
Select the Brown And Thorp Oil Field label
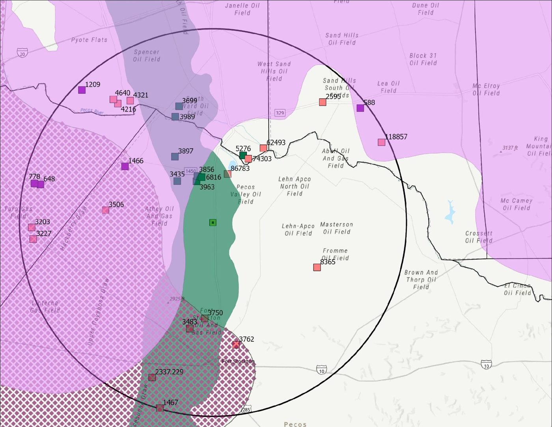click(421, 280)
